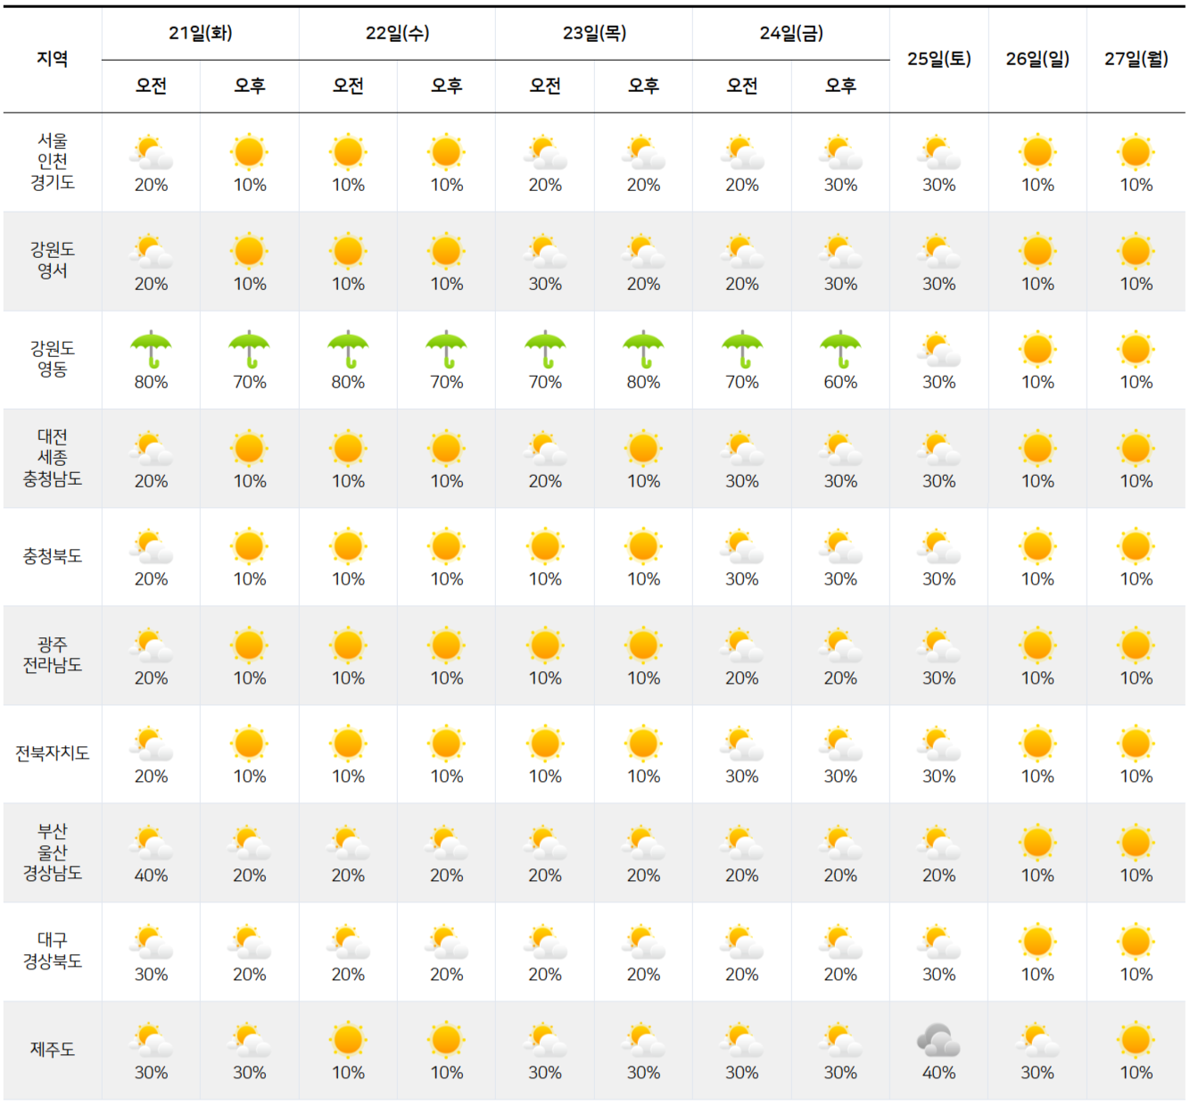Screen dimensions: 1190x1105
Task: Click the umbrella icon for 강원도 영동 on 21일(화) 오후
Action: (x=250, y=349)
